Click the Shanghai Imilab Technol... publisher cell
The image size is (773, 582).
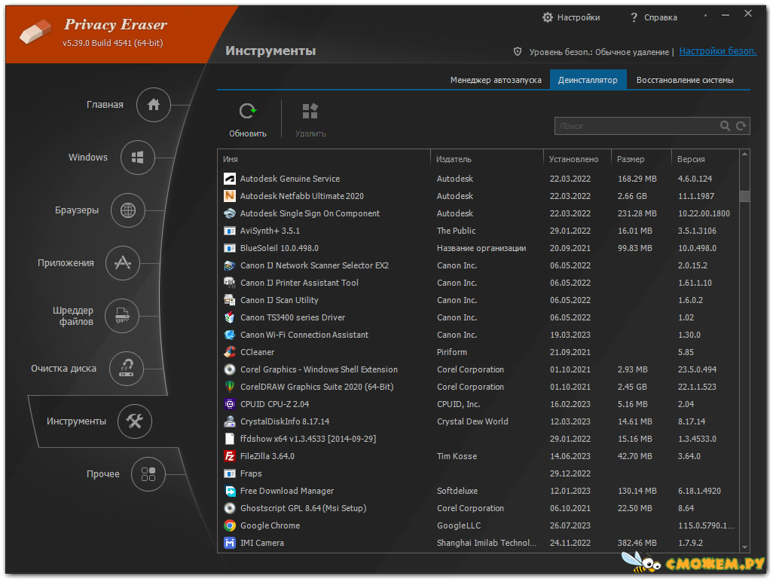pos(486,543)
